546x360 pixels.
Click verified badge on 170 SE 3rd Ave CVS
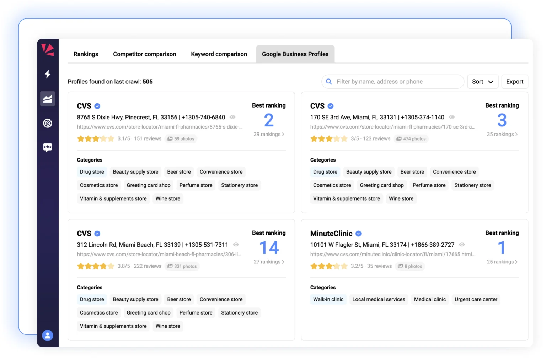331,106
